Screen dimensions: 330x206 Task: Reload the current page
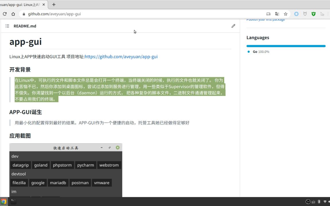click(4, 13)
